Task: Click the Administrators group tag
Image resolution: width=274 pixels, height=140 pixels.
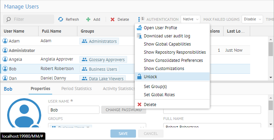Action: click(100, 41)
